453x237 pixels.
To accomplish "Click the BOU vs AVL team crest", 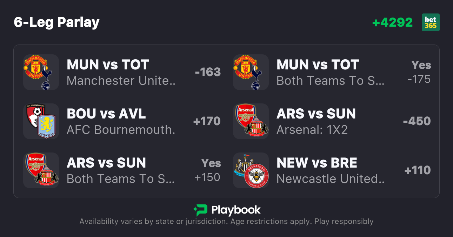I will tap(41, 121).
